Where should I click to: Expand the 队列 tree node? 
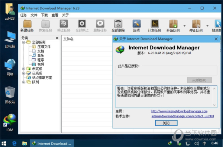(x=24, y=82)
